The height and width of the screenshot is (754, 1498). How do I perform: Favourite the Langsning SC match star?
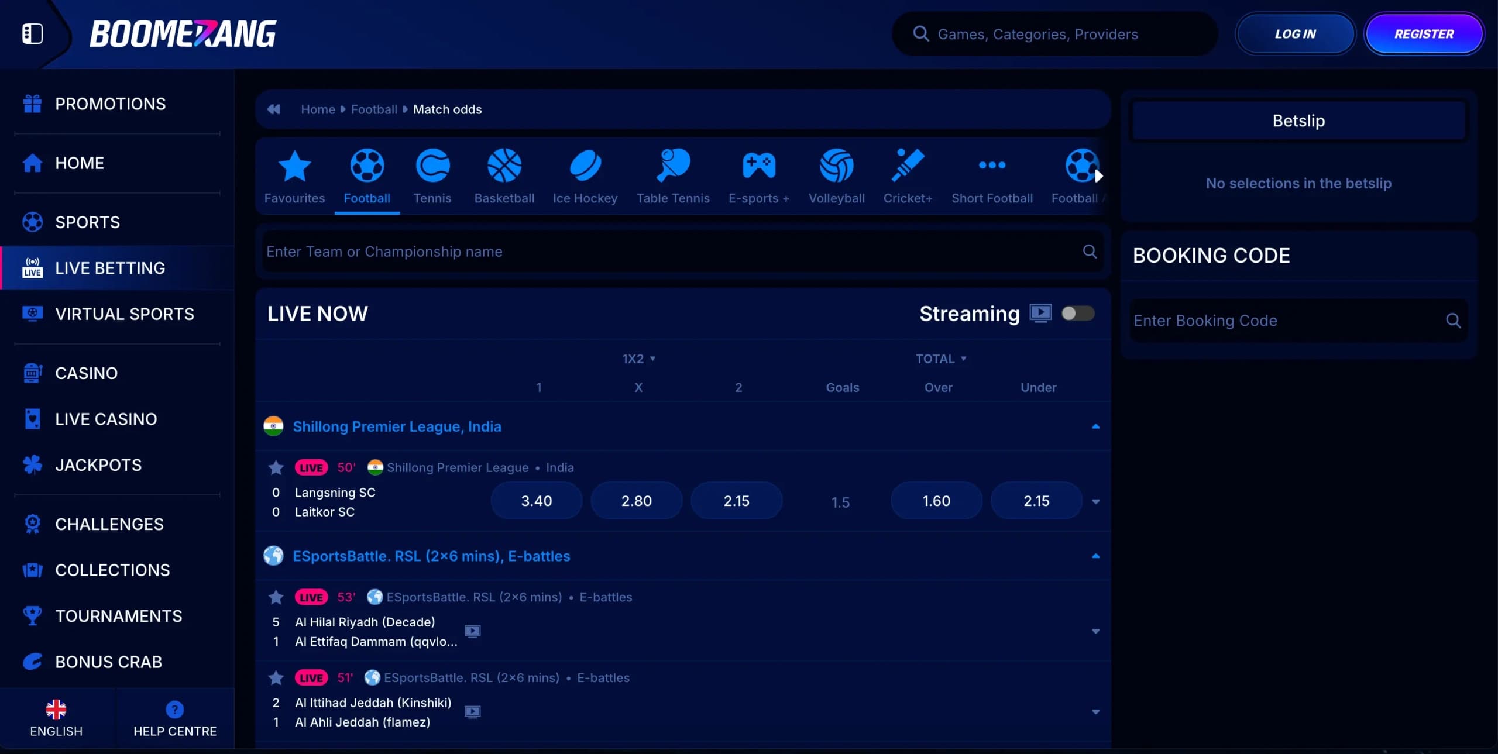(x=275, y=467)
